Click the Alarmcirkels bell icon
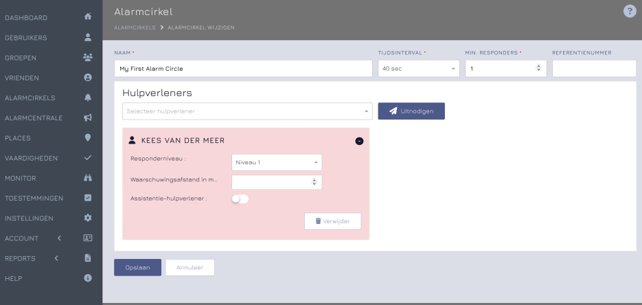Screen dimensions: 642x305 tap(87, 98)
